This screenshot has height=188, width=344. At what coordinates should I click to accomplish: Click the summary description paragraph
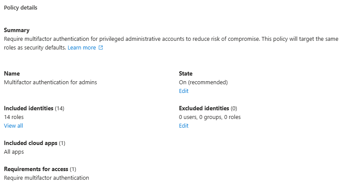click(x=170, y=39)
